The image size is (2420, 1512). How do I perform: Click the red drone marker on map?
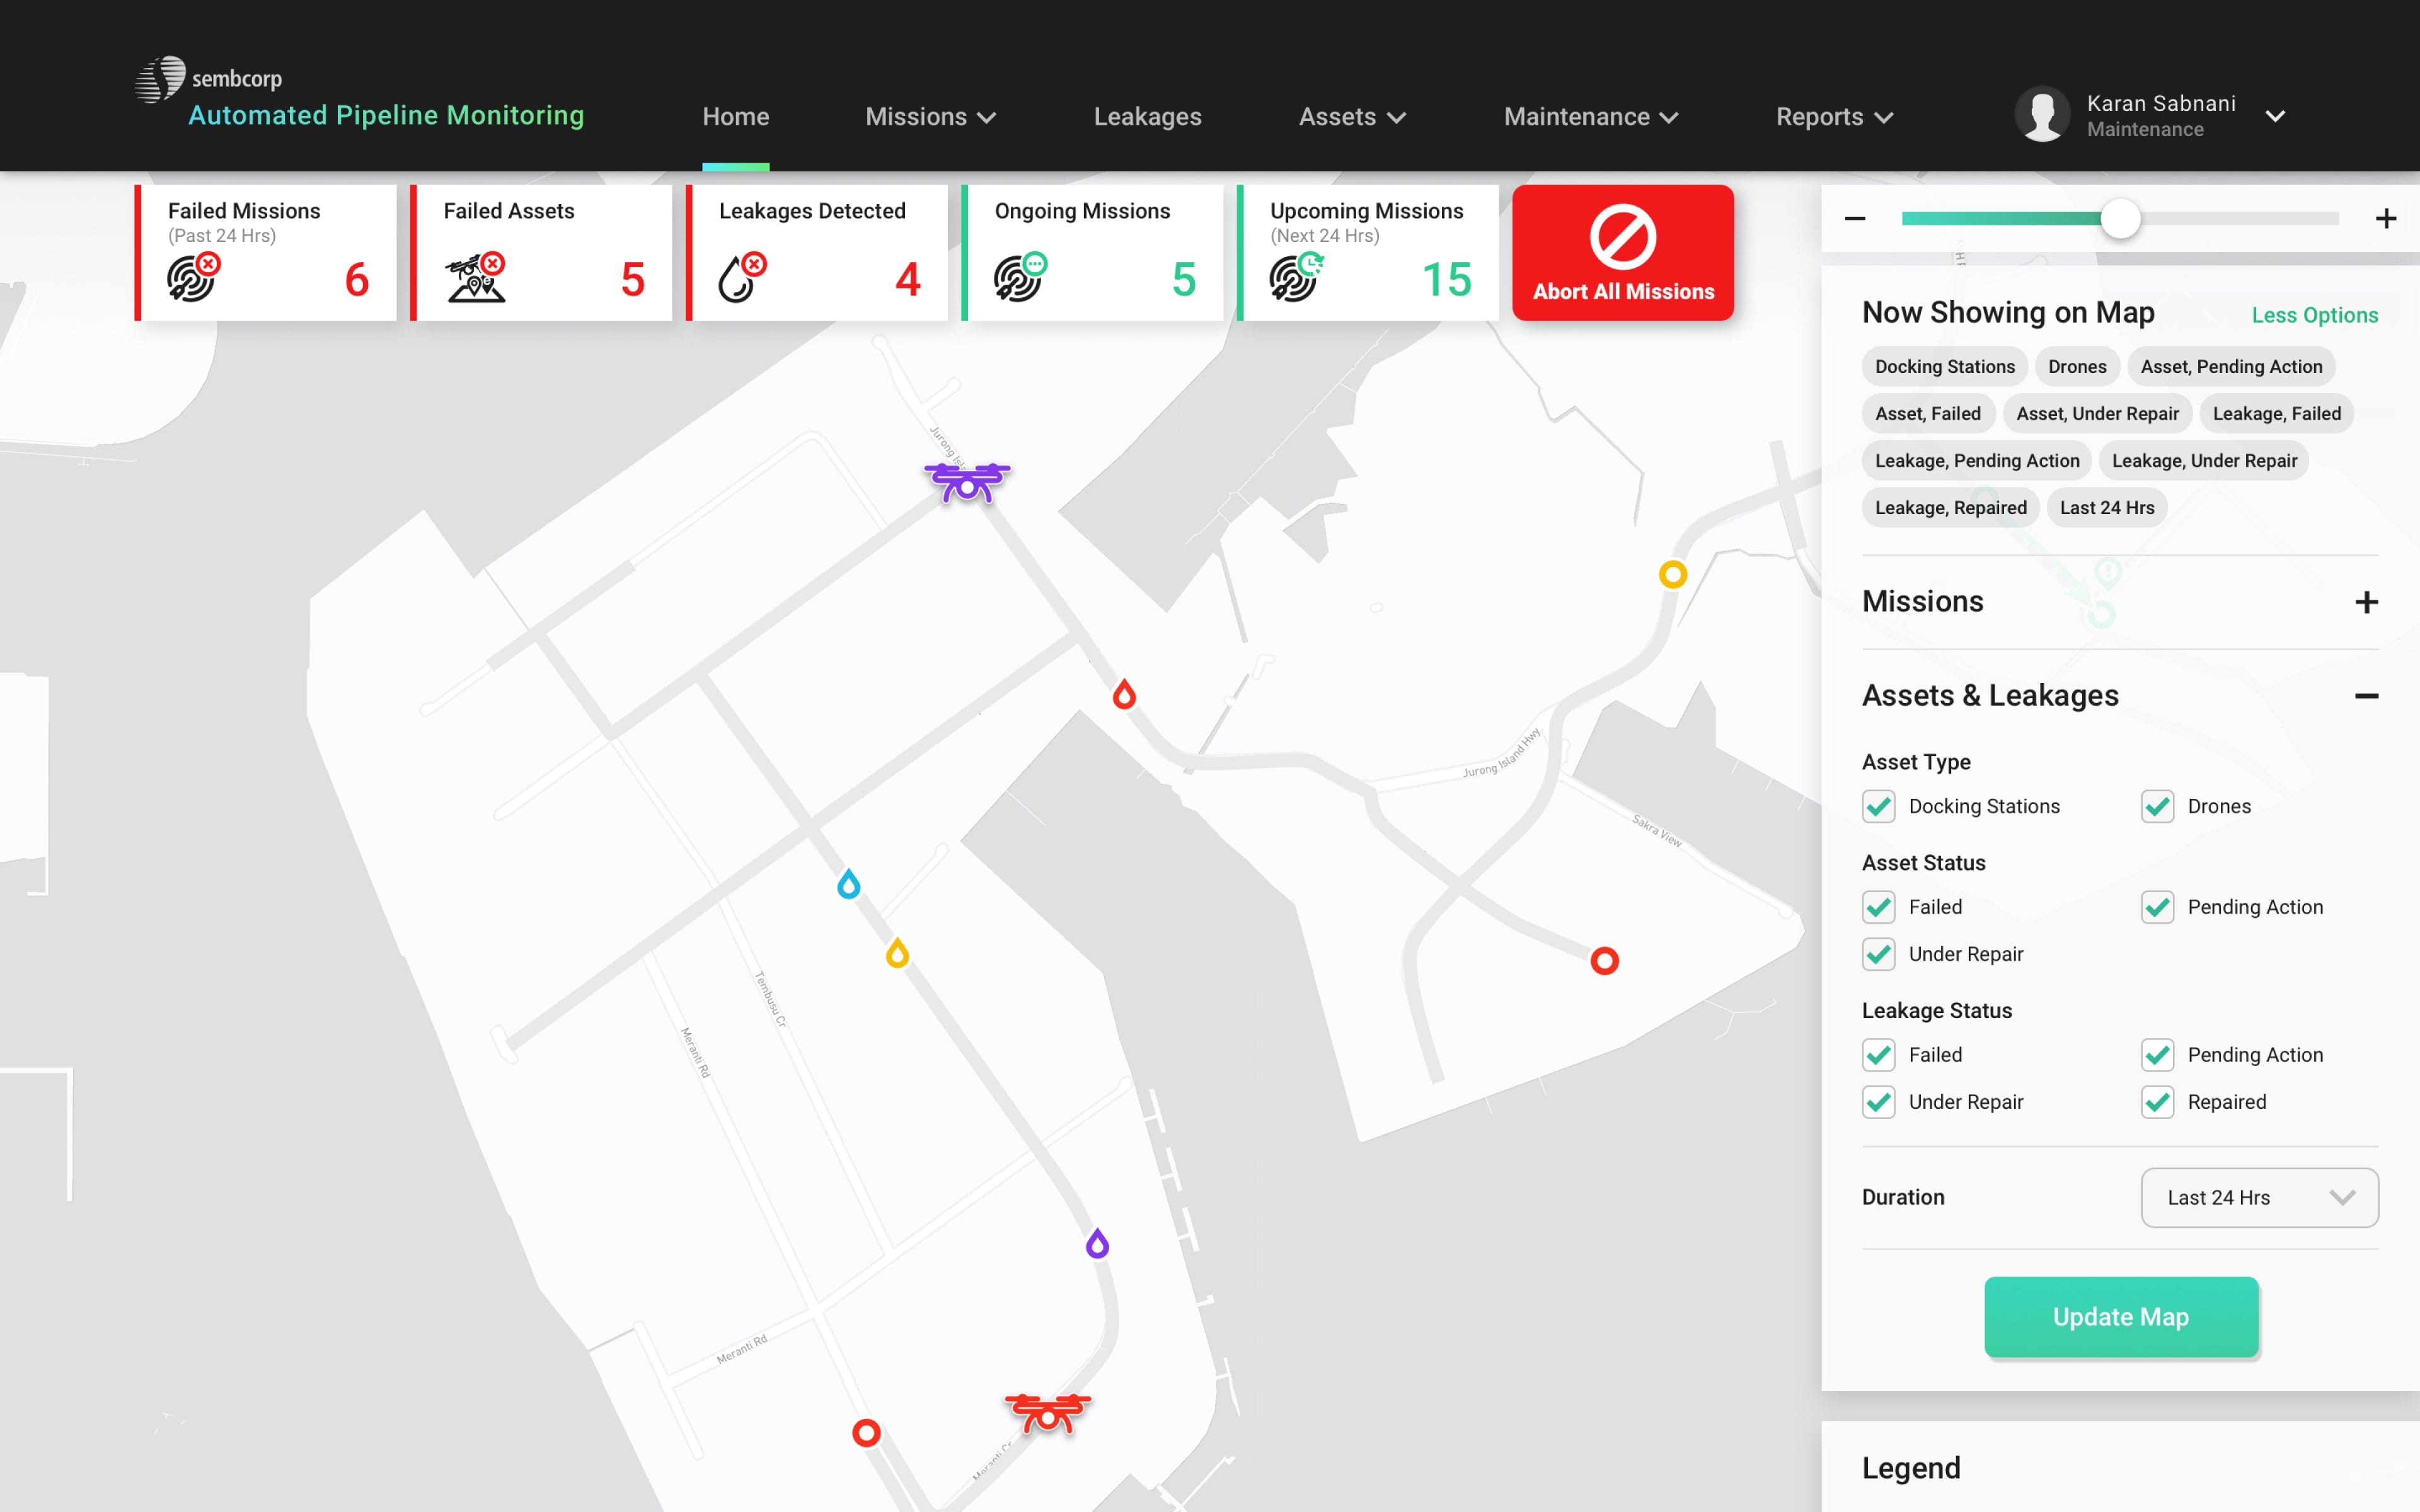click(1047, 1413)
